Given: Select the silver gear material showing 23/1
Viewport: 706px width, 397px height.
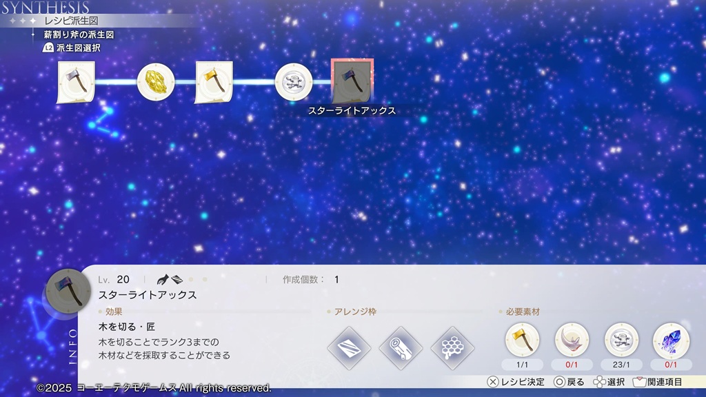Looking at the screenshot, I should click(x=622, y=340).
